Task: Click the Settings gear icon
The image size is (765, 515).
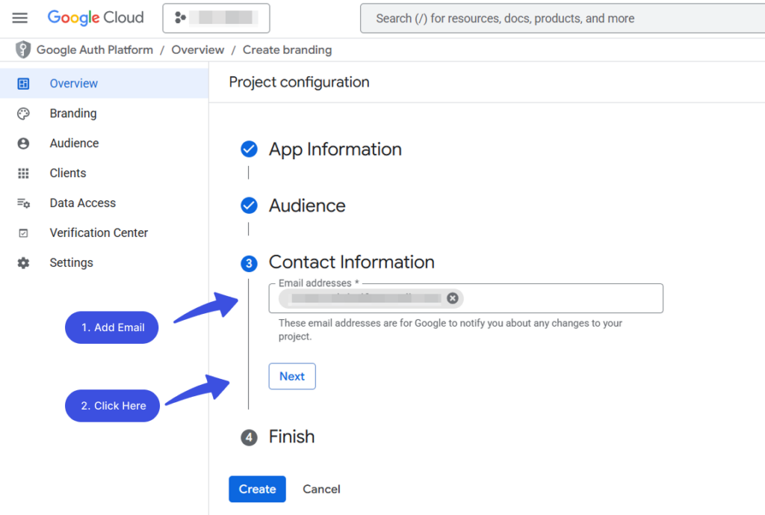Action: coord(23,262)
